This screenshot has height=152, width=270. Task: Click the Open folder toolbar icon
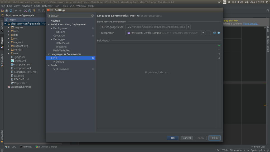click(2, 11)
